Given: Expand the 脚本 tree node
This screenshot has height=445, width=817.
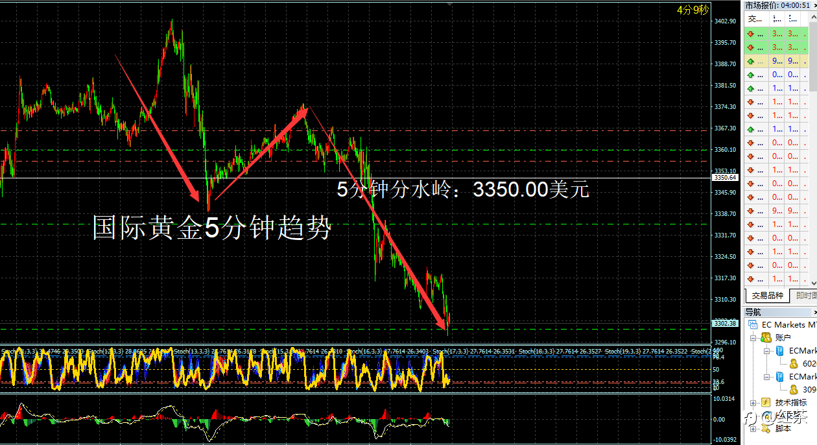Looking at the screenshot, I should click(x=753, y=428).
